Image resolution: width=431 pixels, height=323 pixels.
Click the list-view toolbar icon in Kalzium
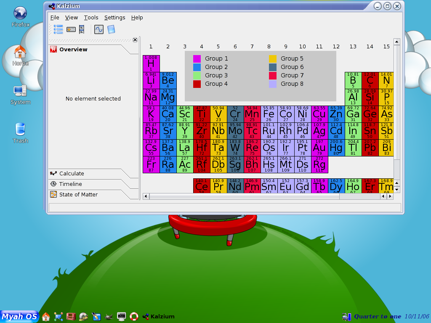[58, 29]
